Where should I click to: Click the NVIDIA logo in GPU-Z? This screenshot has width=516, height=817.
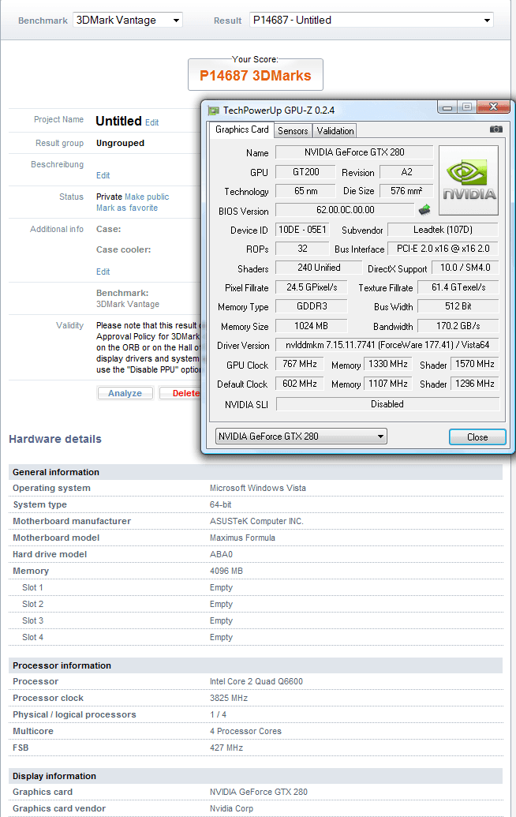[x=469, y=180]
